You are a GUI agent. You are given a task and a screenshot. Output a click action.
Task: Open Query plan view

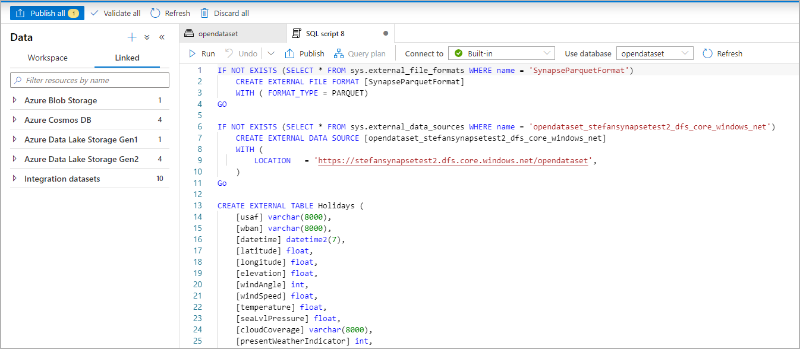360,53
